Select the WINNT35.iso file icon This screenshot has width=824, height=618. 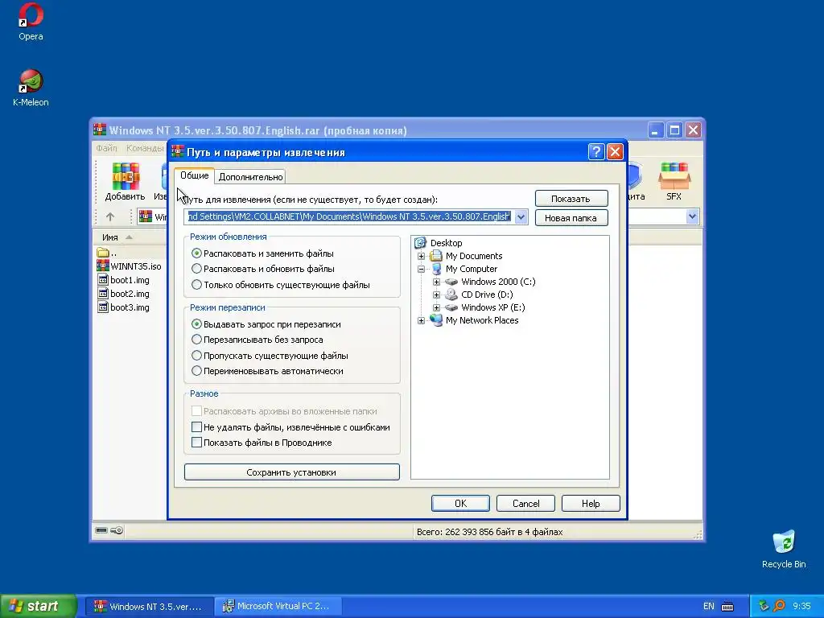pos(103,266)
